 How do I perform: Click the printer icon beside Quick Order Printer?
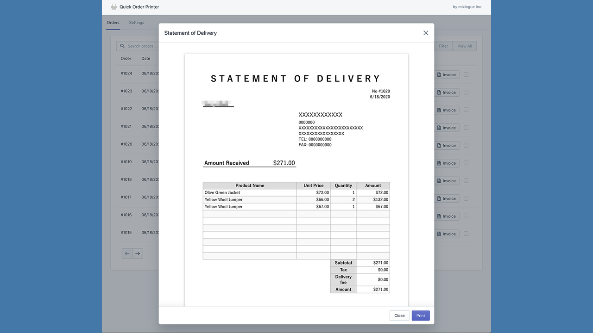[x=114, y=6]
